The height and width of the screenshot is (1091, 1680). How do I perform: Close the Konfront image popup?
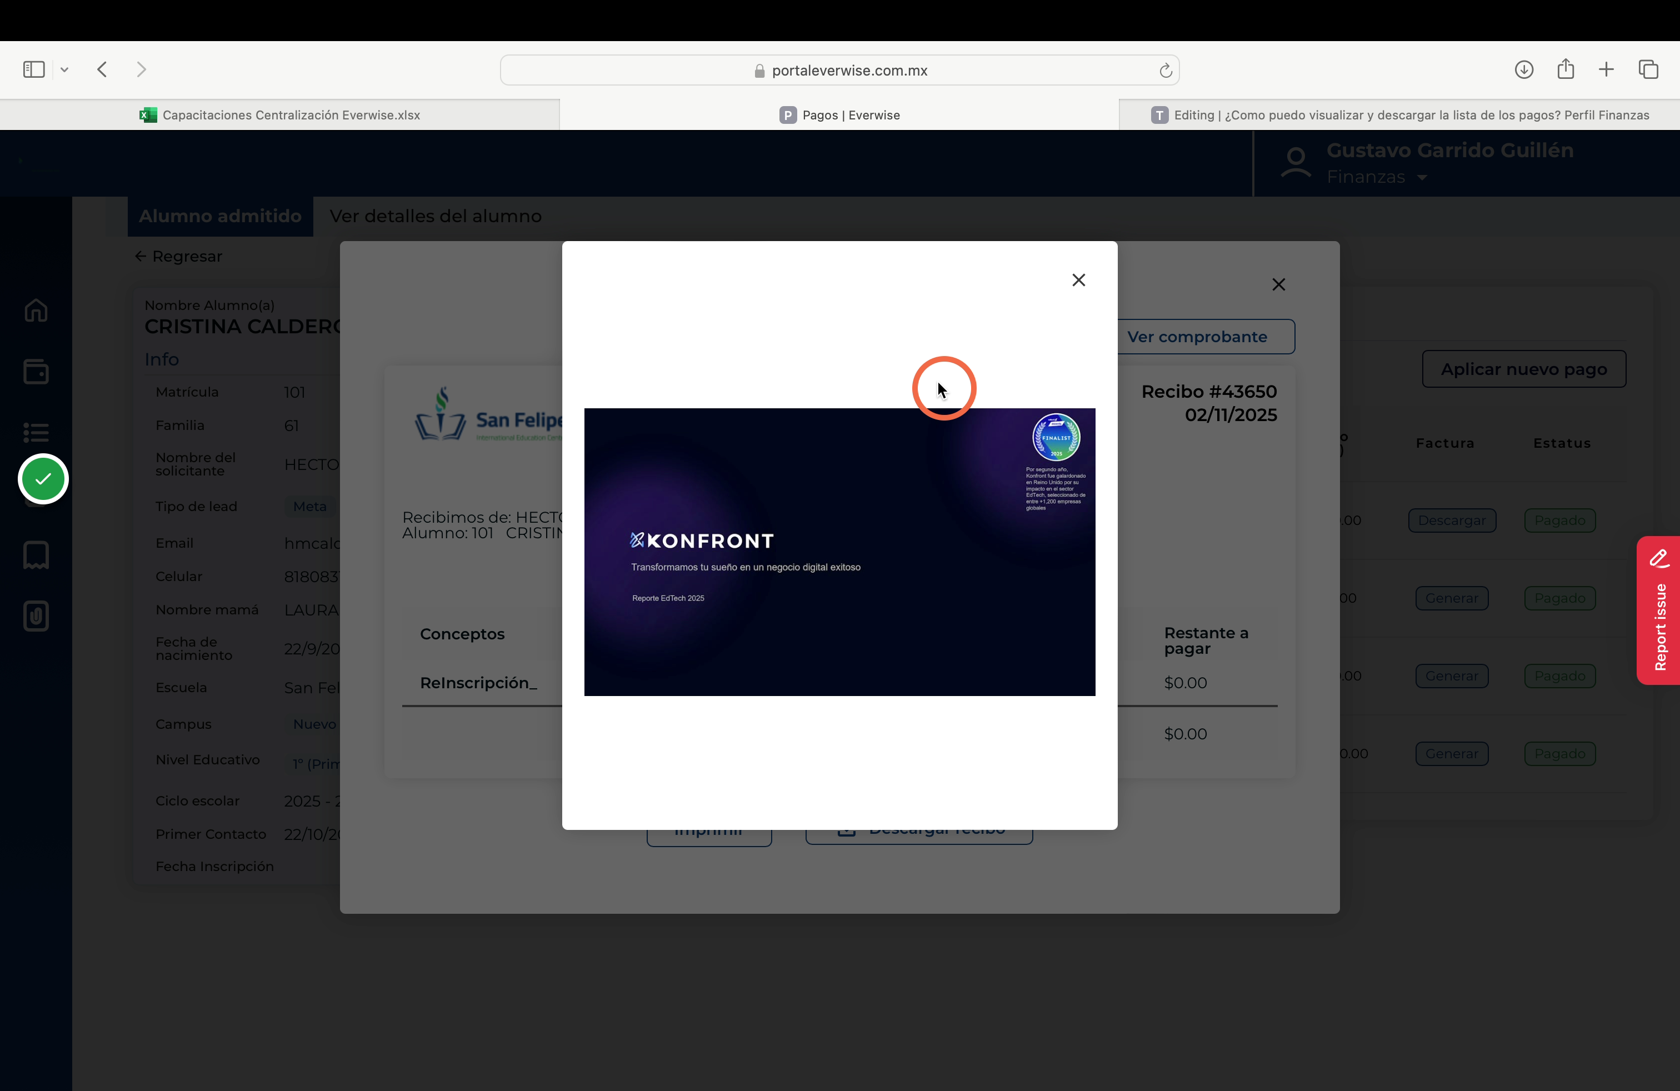1078,280
